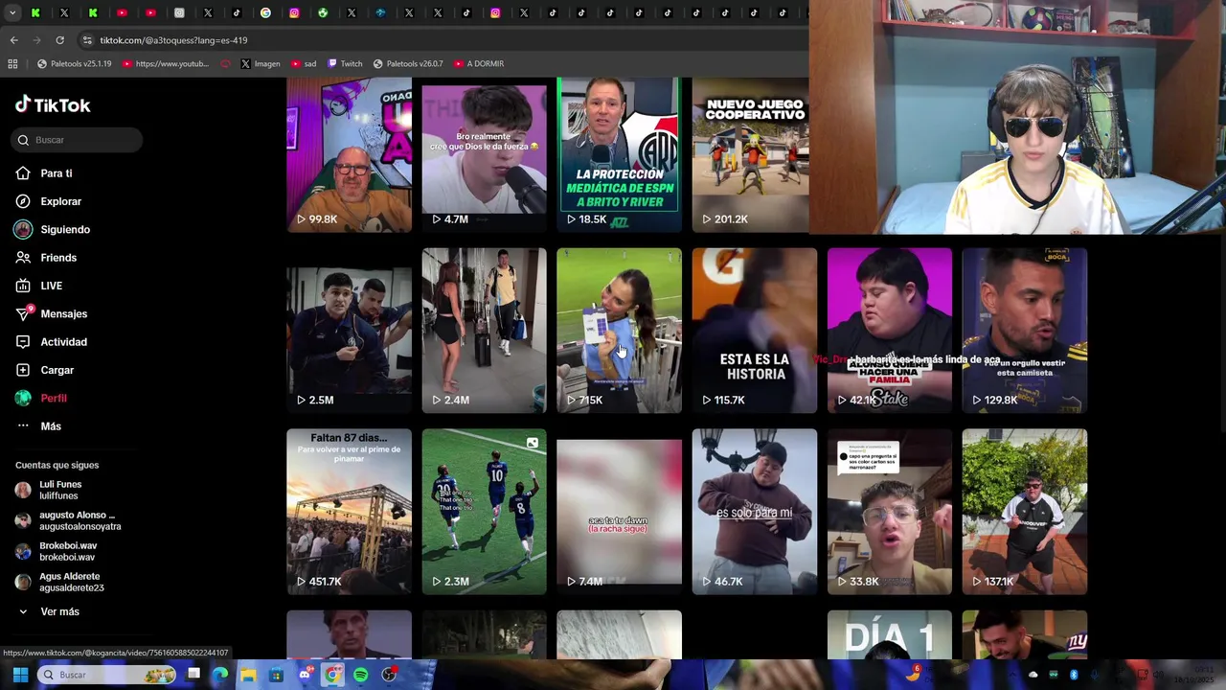Screen dimensions: 1226x690
Task: Open the DÍA 1 video
Action: point(889,634)
